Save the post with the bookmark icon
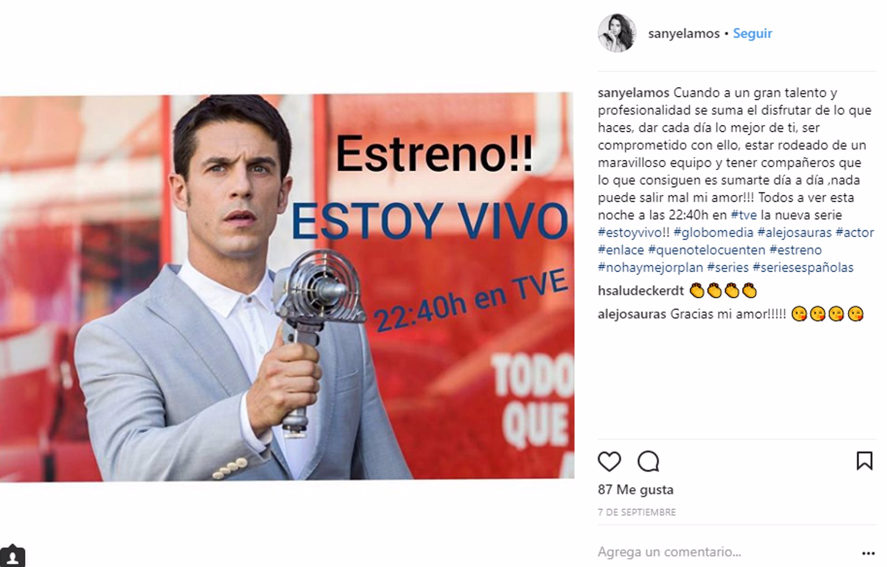 [x=864, y=461]
